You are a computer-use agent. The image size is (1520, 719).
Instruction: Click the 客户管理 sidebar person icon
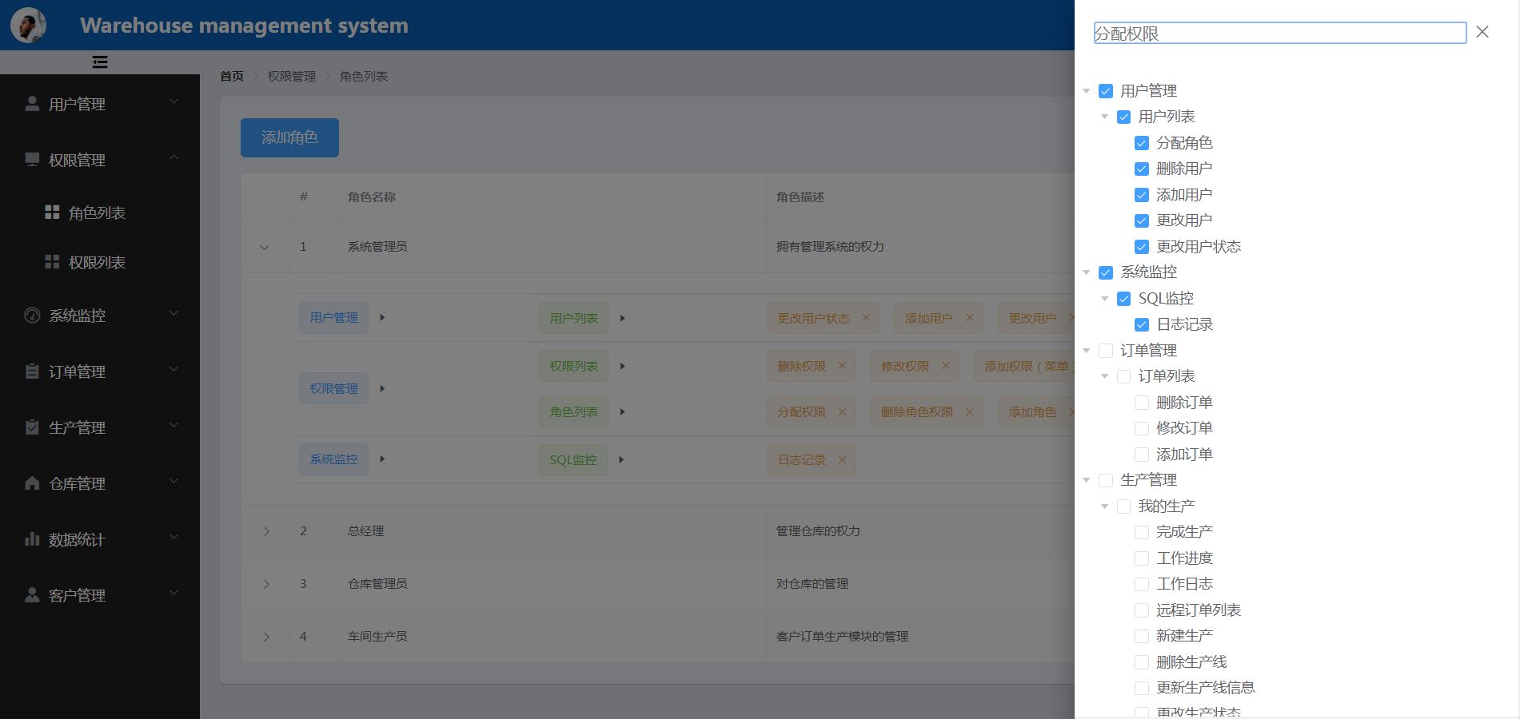coord(32,595)
